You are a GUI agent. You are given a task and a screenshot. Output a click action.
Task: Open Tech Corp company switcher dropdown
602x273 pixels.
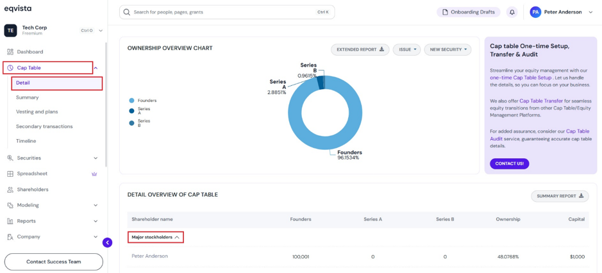101,30
